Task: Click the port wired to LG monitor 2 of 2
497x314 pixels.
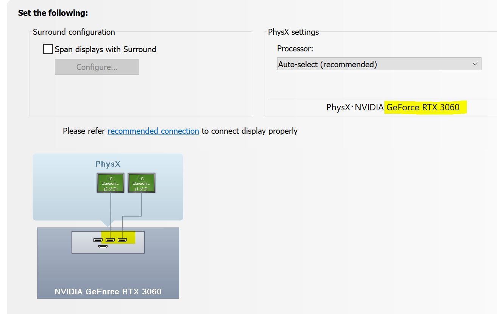Action: [x=110, y=240]
